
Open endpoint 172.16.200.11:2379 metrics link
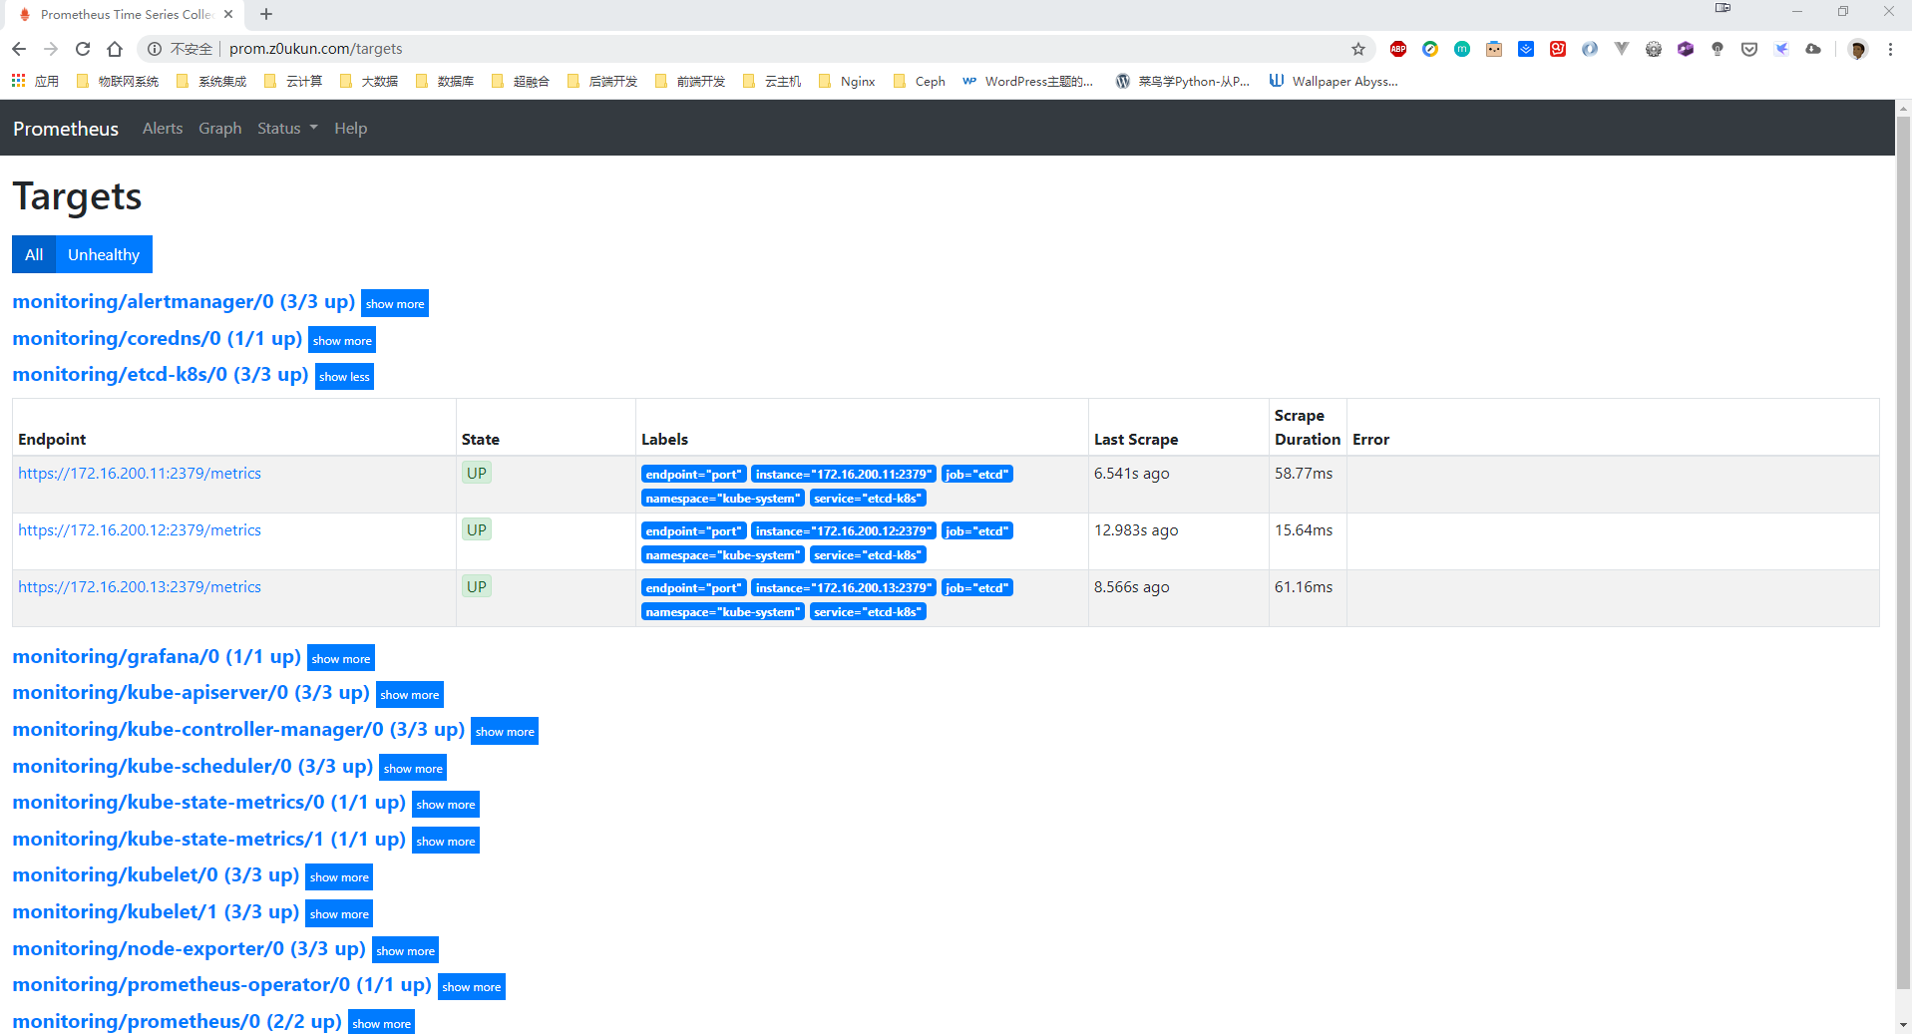tap(140, 474)
